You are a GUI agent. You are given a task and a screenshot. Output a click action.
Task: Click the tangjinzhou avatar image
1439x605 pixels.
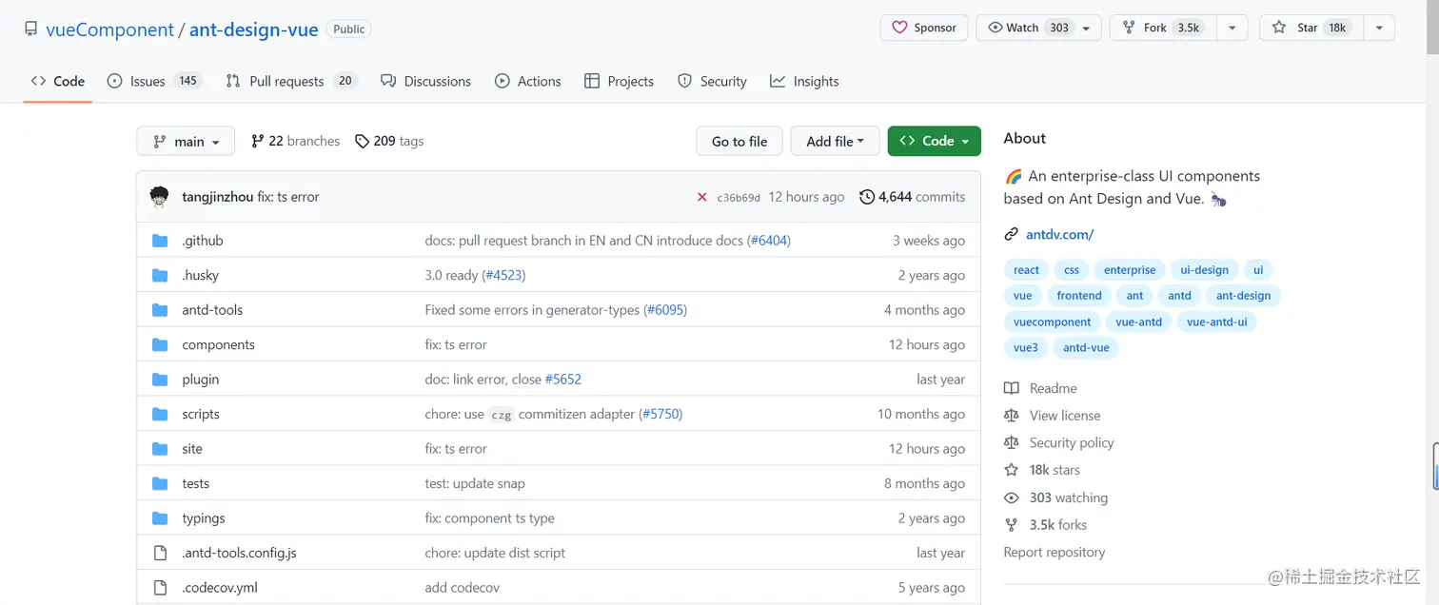coord(160,197)
